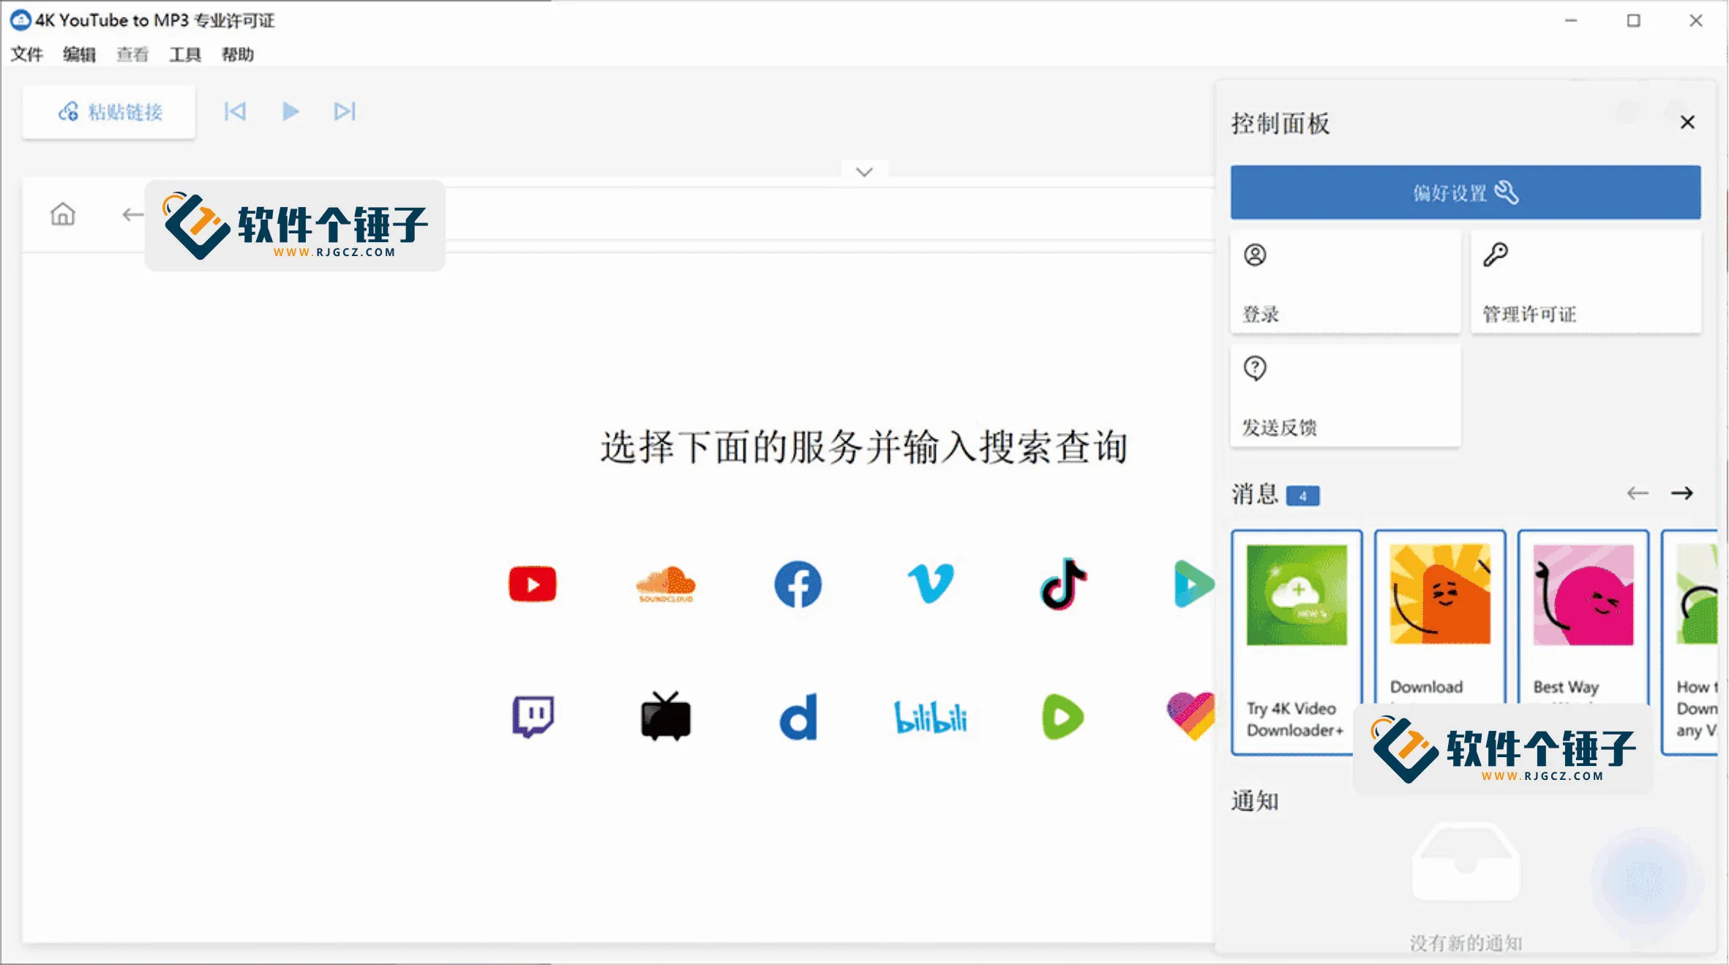Open the Vimeo service

coord(930,584)
